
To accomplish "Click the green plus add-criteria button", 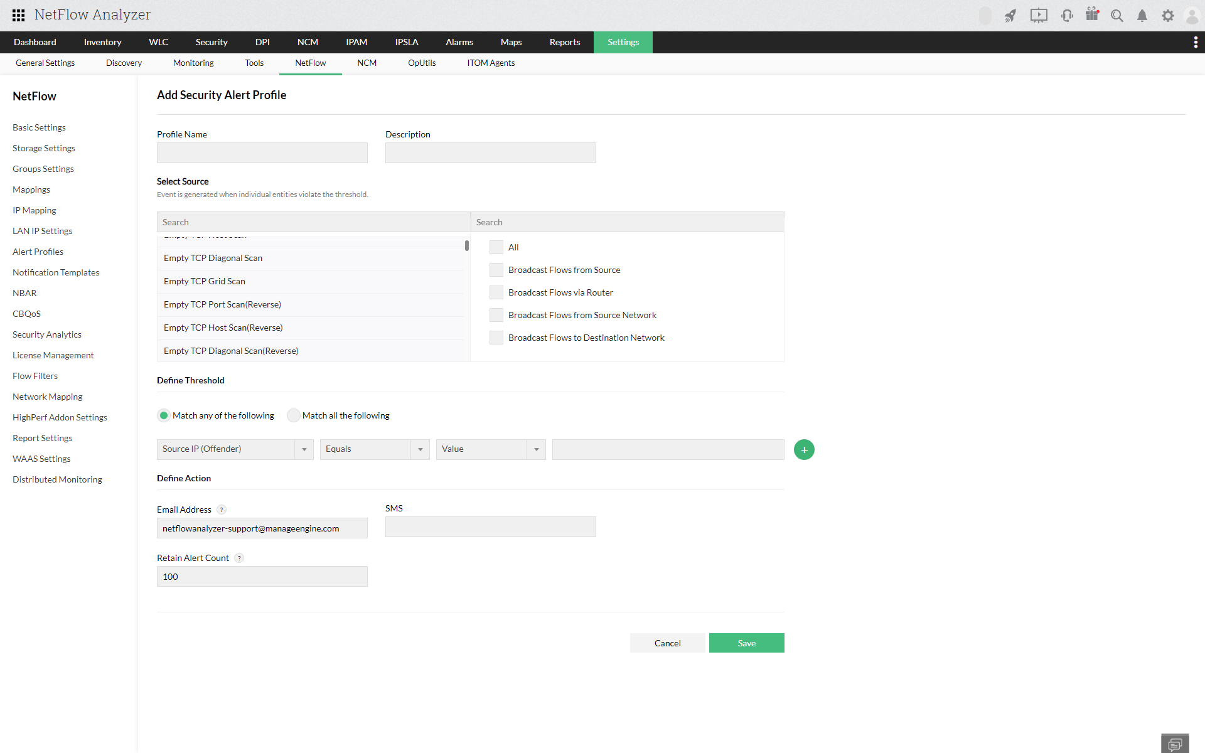I will click(x=804, y=449).
